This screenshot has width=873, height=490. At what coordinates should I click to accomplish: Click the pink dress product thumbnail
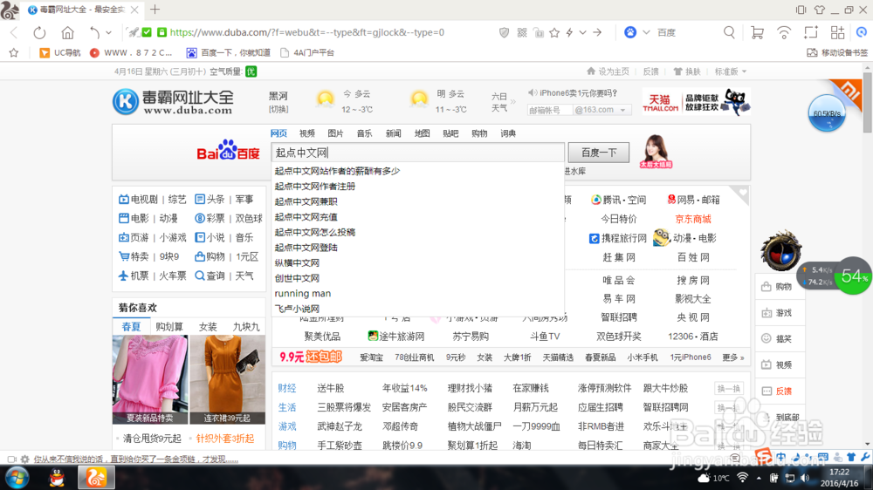(x=150, y=379)
